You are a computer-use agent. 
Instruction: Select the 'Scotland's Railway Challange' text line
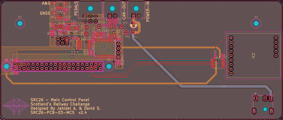(x=60, y=104)
